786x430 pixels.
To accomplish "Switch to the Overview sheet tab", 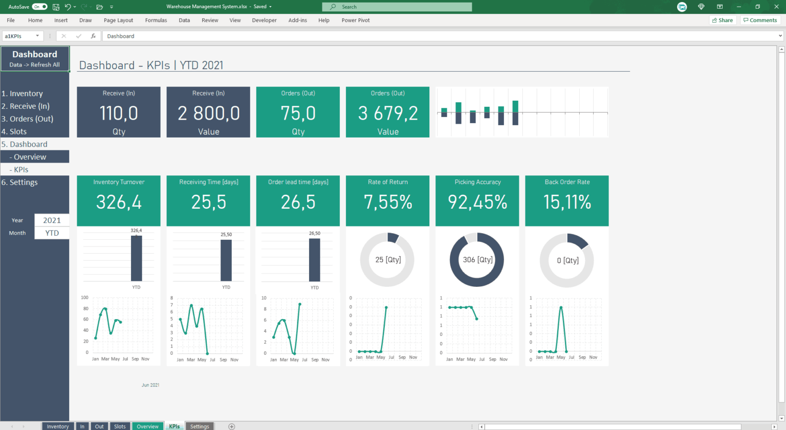I will (x=147, y=426).
